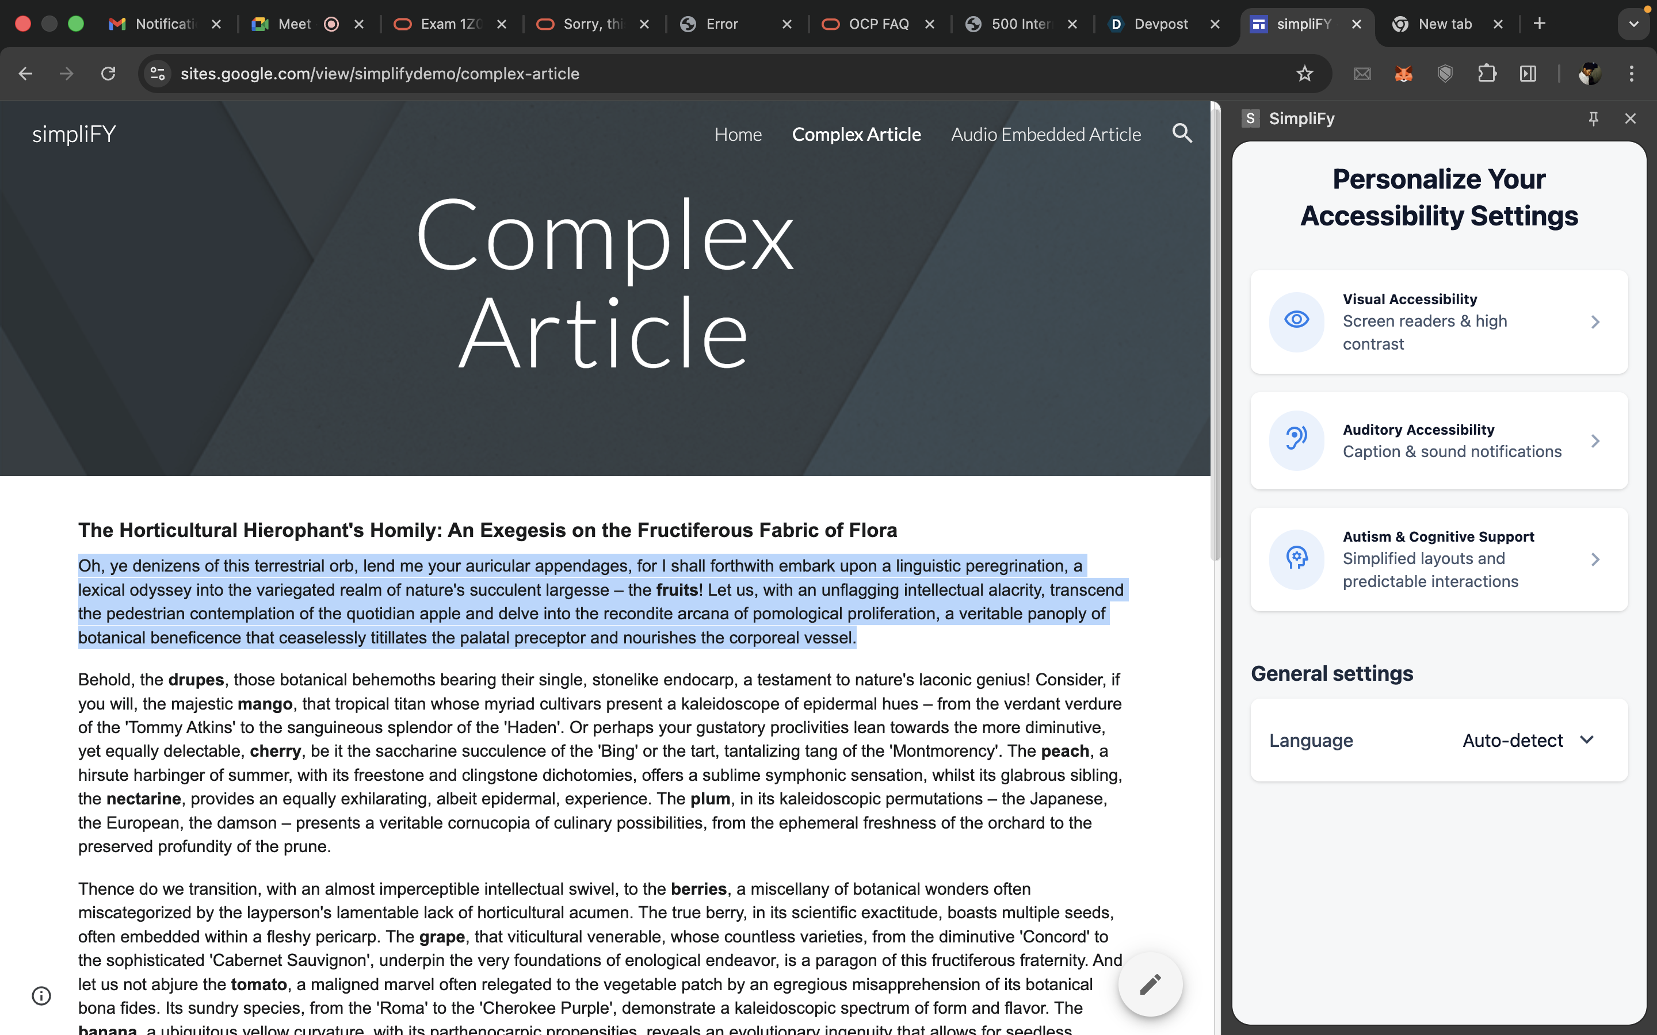
Task: Bookmark this page with the star icon
Action: click(1304, 74)
